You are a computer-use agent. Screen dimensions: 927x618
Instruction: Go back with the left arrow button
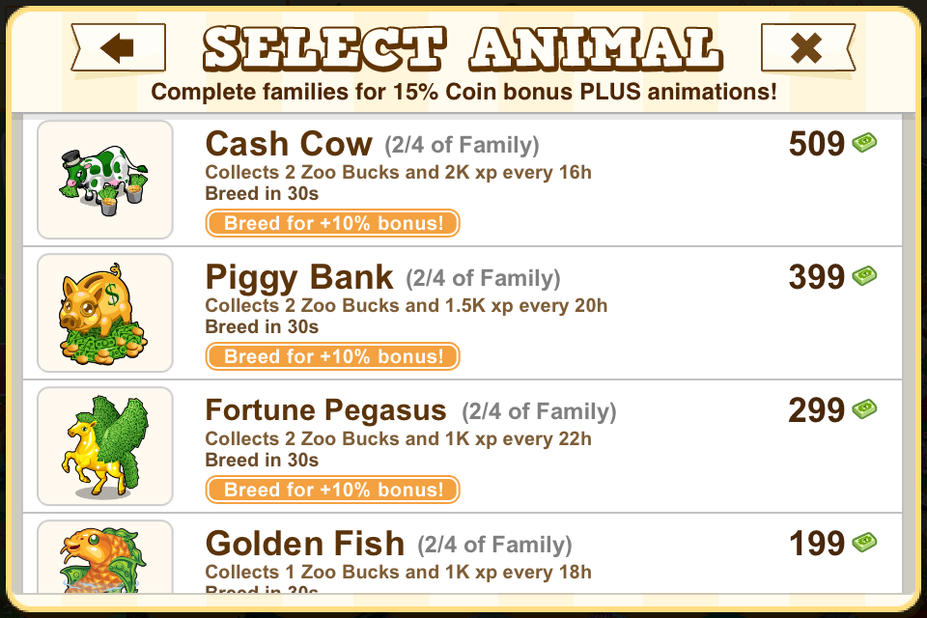(x=118, y=48)
